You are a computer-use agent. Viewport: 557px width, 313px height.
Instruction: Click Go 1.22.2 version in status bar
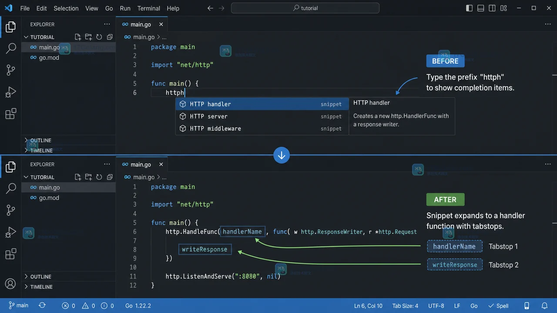(x=138, y=306)
